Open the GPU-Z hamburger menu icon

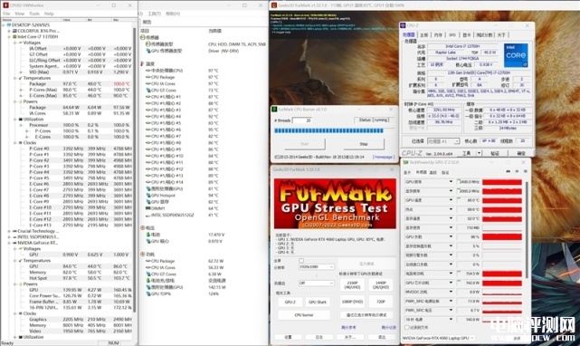(x=525, y=171)
